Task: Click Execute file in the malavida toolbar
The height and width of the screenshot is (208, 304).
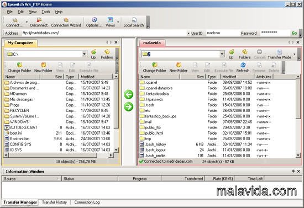Action: click(224, 67)
